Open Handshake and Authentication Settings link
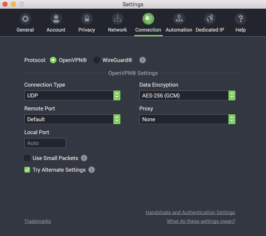Viewport: 266px width, 236px height. (x=190, y=213)
